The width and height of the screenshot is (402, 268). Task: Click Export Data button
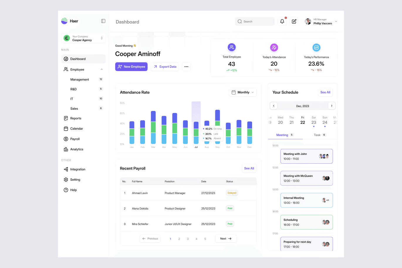[165, 67]
